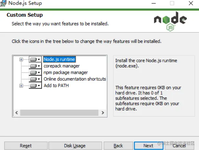Select the corepack manager feature label
The height and width of the screenshot is (150, 199).
pos(62,66)
